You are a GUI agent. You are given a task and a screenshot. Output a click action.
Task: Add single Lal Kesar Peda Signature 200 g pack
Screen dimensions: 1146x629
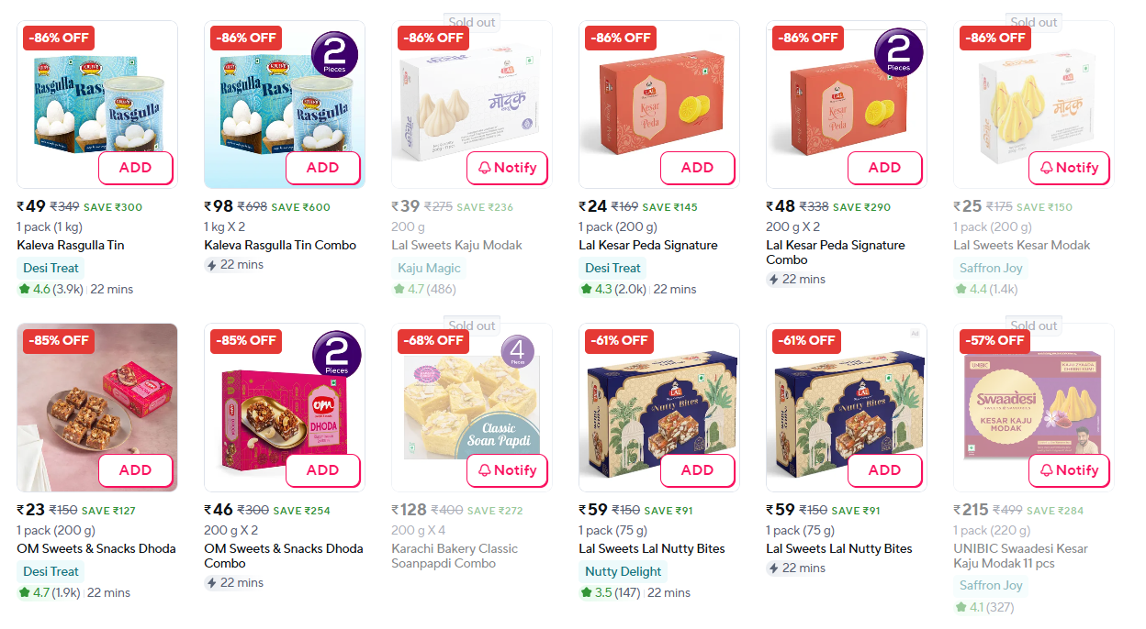point(697,168)
